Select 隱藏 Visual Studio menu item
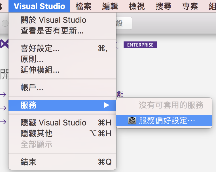 (62, 123)
